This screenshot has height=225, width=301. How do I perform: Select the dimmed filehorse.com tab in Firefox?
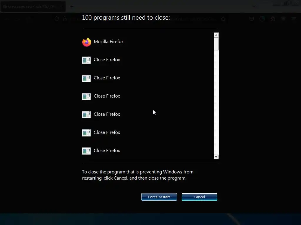(x=33, y=7)
